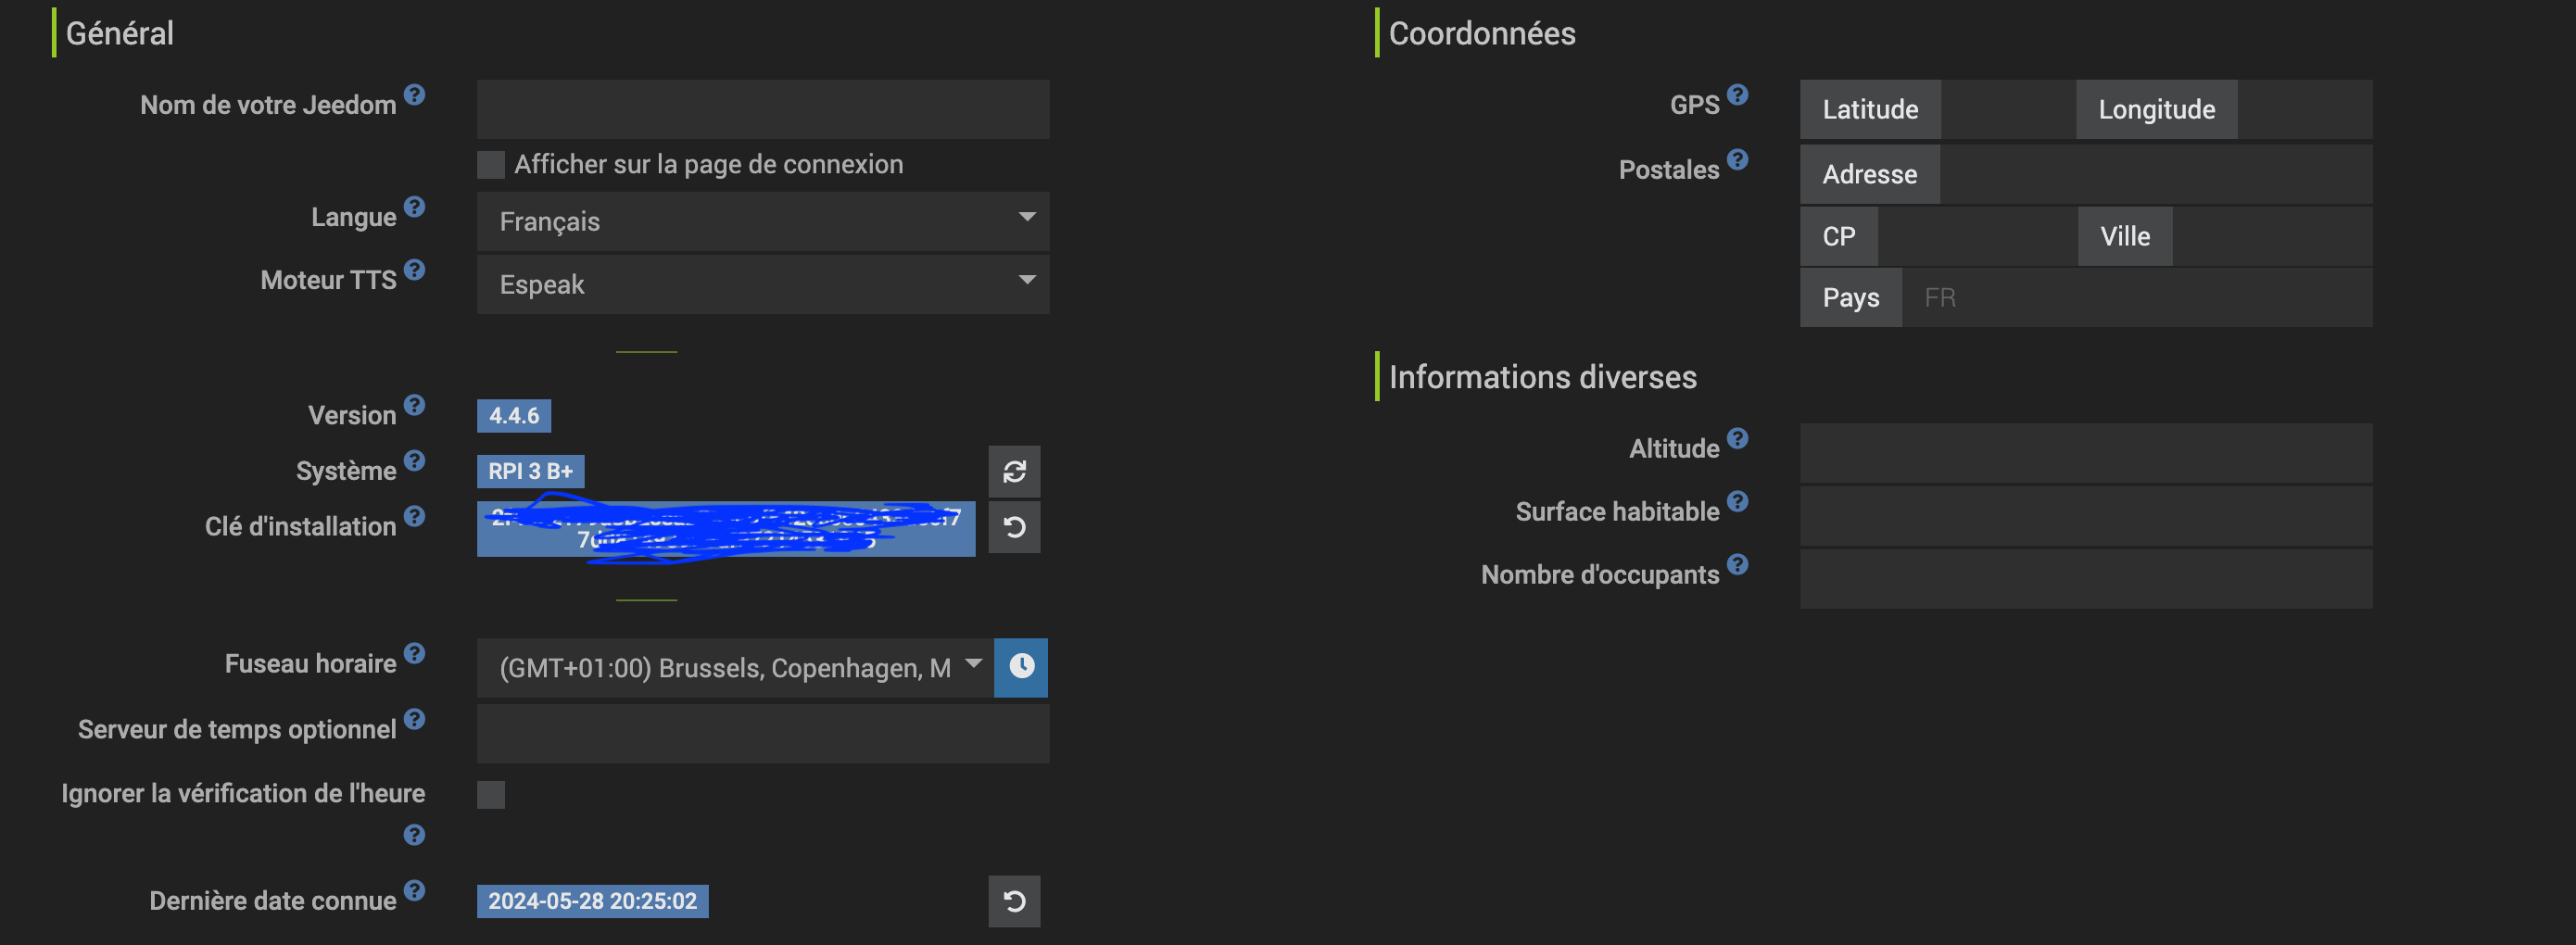The width and height of the screenshot is (2576, 945).
Task: Click the Pays field showing FR
Action: click(2135, 297)
